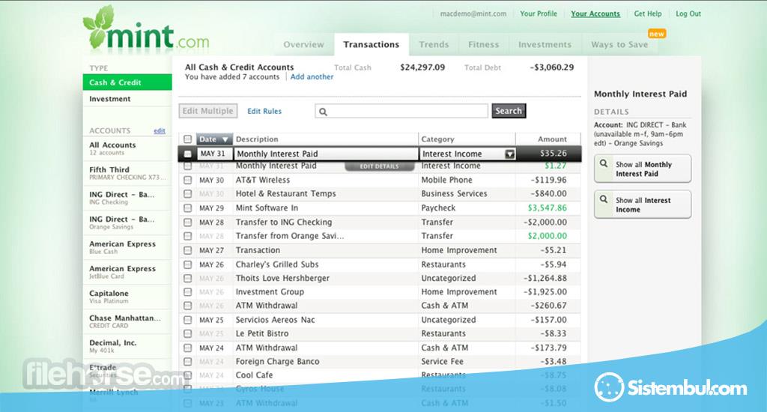Click the magnifier icon in search box
The height and width of the screenshot is (412, 767).
pos(323,112)
